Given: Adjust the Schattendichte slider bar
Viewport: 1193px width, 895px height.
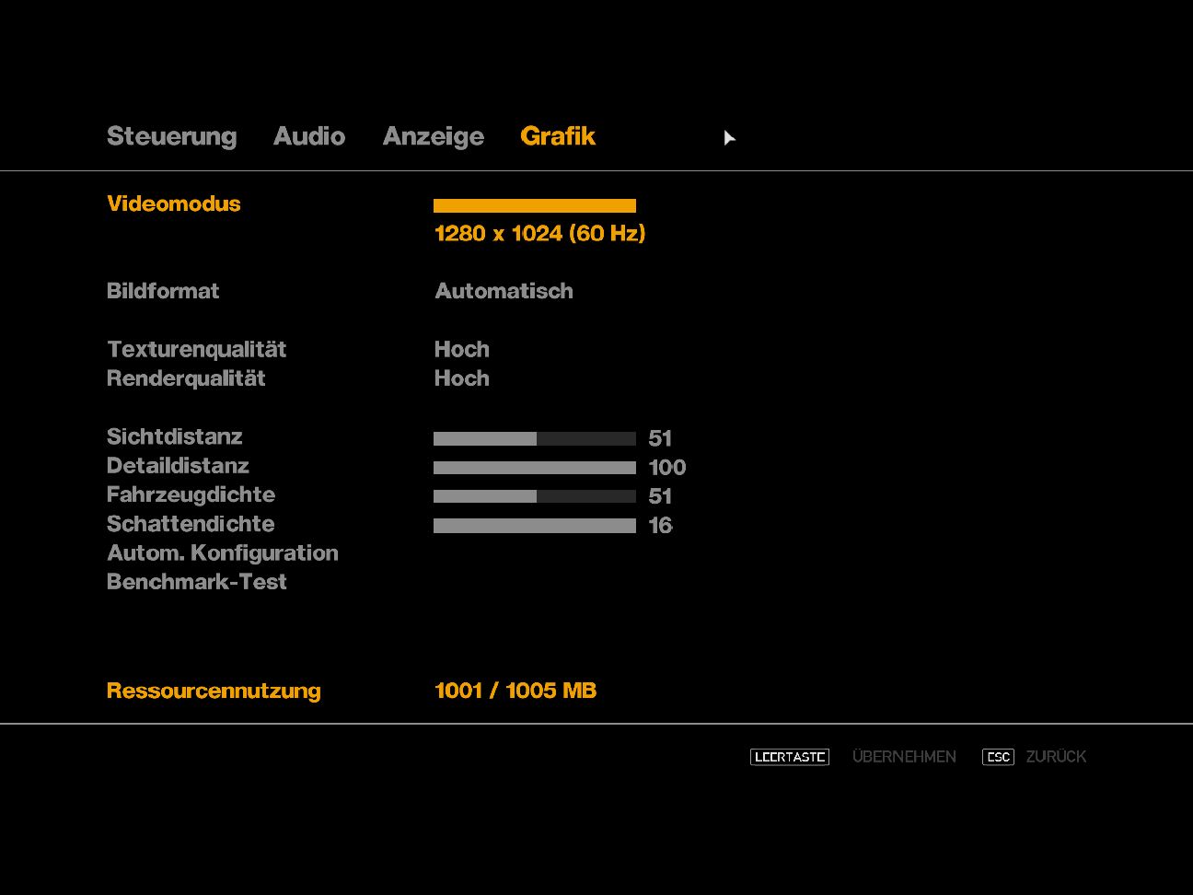Looking at the screenshot, I should (535, 526).
